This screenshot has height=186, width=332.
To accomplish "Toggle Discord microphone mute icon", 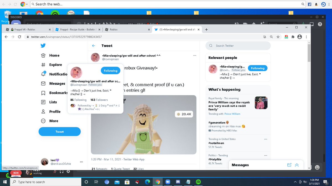I will [55, 172].
